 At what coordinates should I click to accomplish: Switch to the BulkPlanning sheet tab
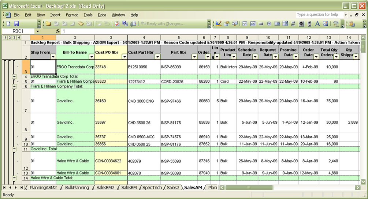(x=77, y=188)
